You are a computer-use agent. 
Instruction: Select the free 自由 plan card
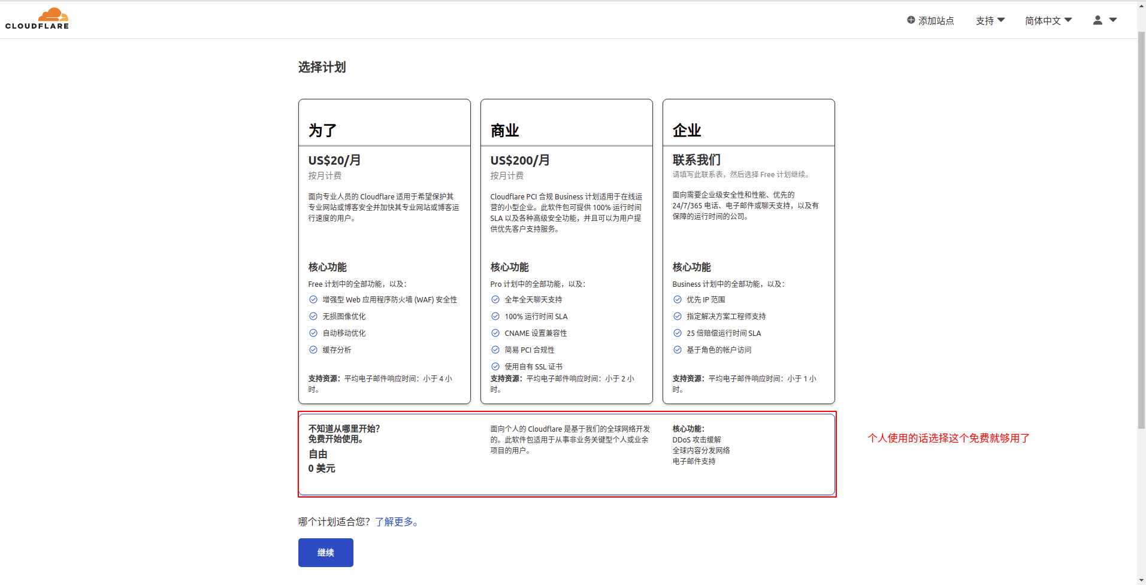coord(567,454)
